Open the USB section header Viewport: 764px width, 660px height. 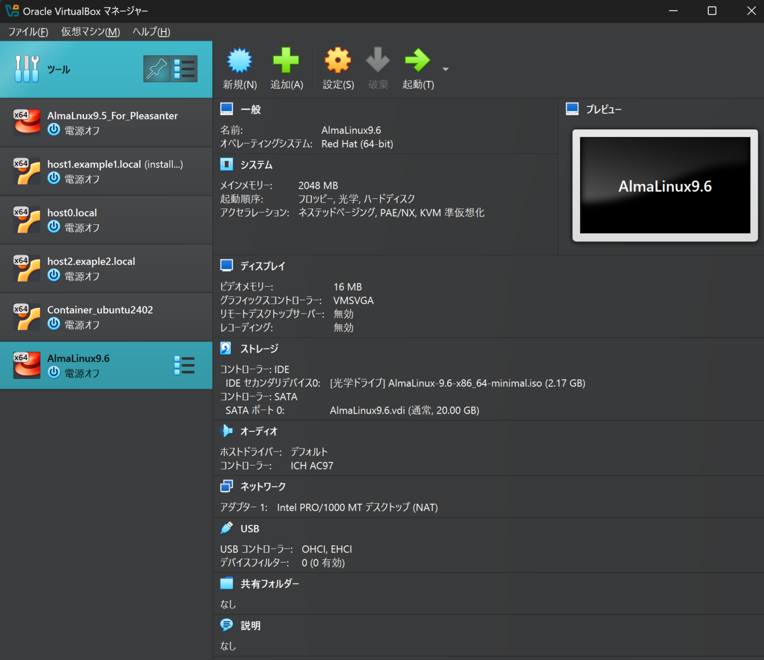click(x=250, y=529)
